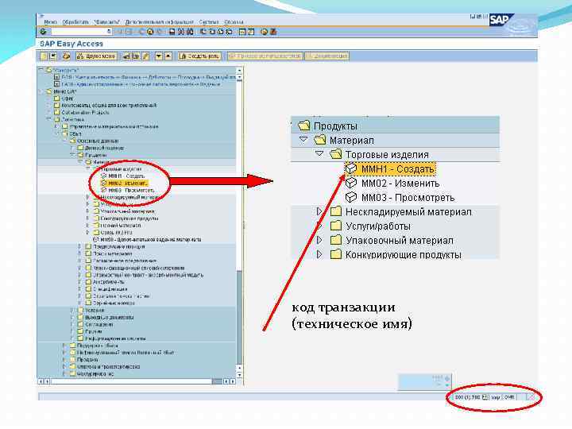Go to last page icon
The image size is (572, 429).
pos(229,32)
